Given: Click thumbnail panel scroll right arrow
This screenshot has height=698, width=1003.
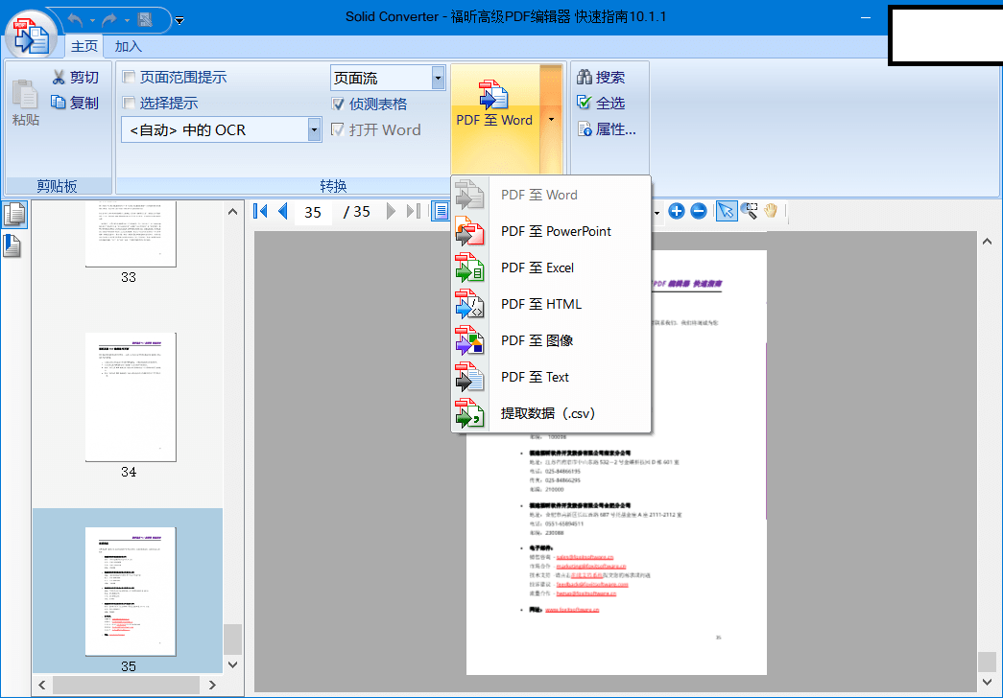Looking at the screenshot, I should pyautogui.click(x=212, y=686).
